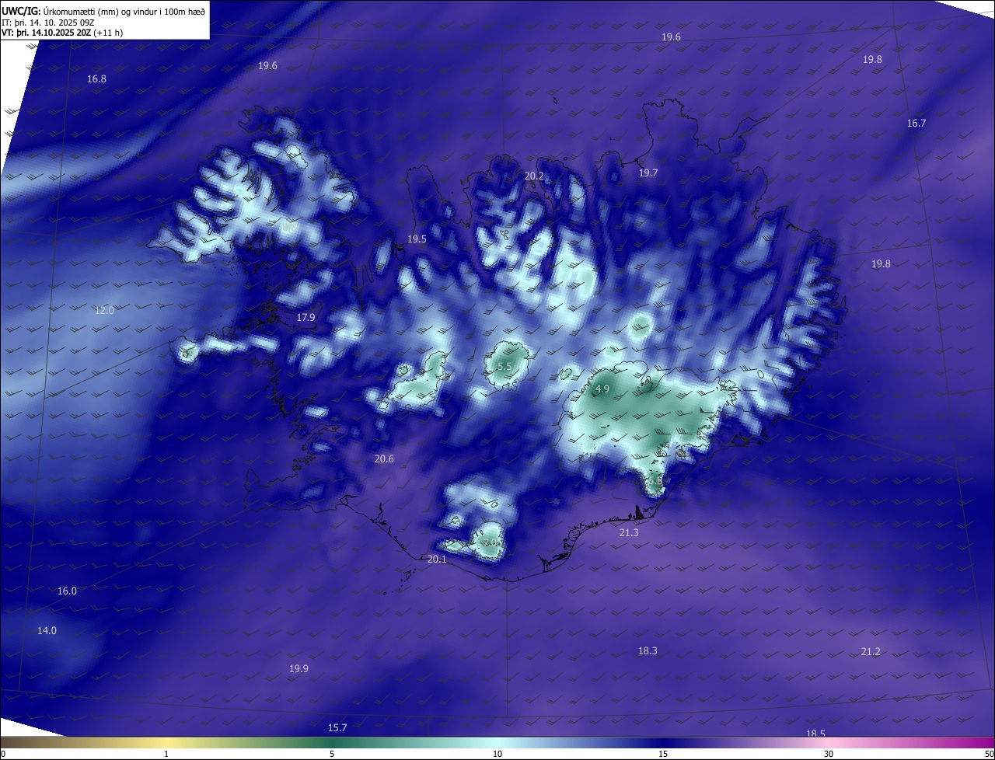Screen dimensions: 995x760
Task: Click the 7.0 label on the southern glacier
Action: click(x=492, y=543)
